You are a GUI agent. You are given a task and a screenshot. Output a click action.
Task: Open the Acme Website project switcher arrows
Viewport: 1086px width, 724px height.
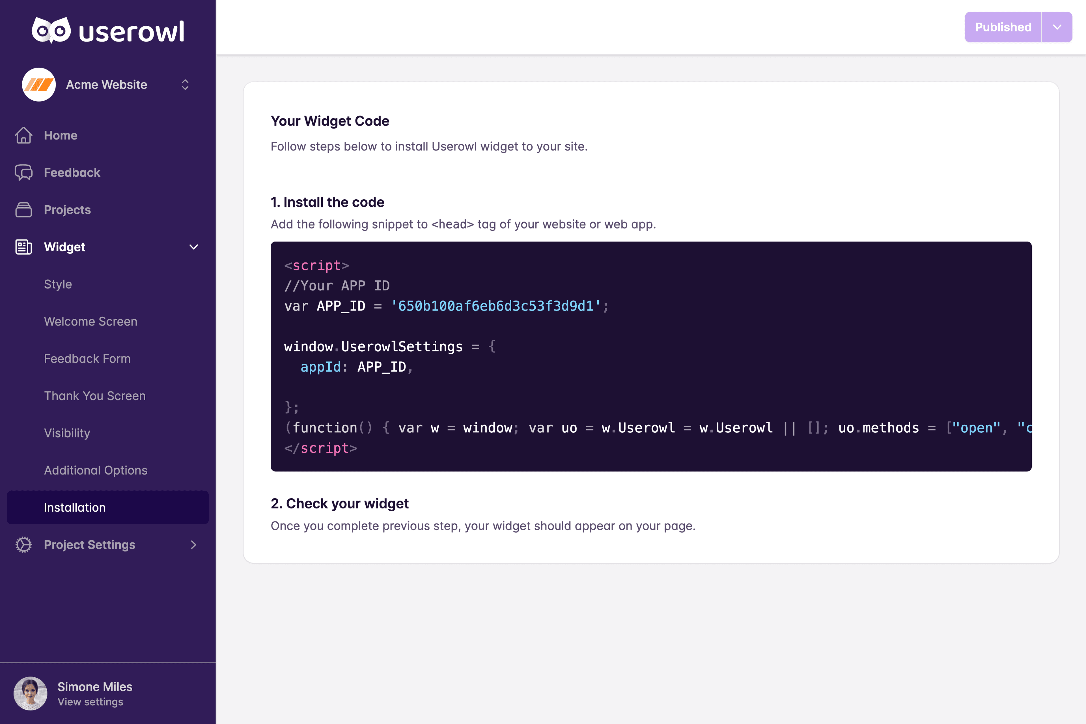185,85
